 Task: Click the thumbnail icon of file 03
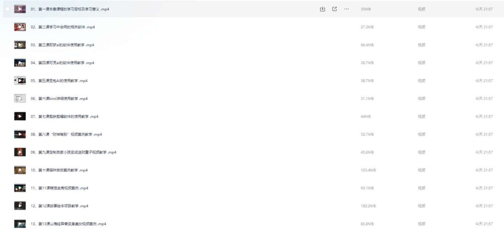coord(20,45)
